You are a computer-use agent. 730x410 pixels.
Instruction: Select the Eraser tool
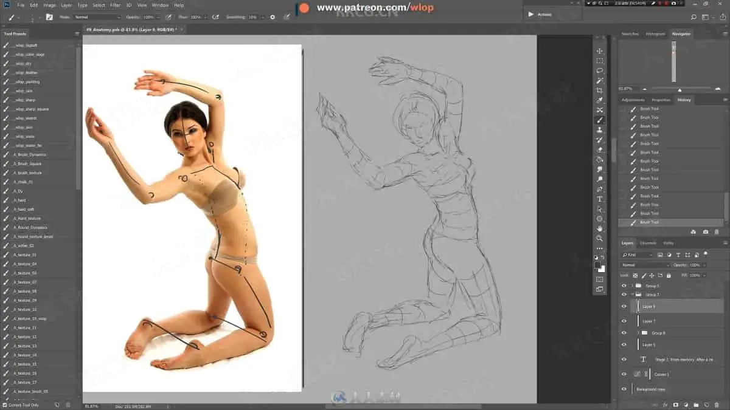tap(600, 149)
